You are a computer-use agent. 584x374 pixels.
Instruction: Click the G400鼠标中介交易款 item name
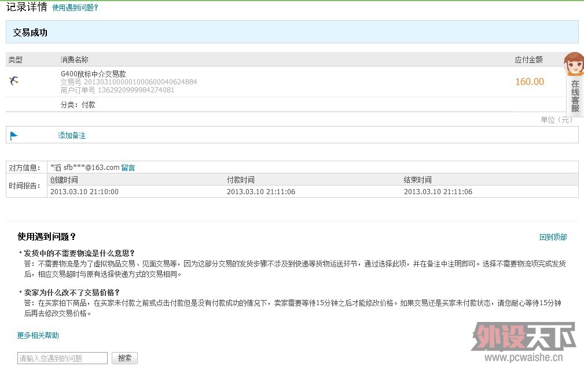pos(93,74)
